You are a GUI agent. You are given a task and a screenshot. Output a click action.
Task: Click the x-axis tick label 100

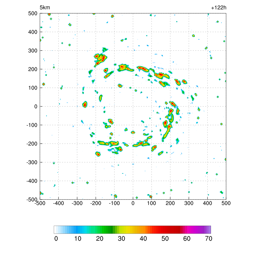(x=151, y=203)
